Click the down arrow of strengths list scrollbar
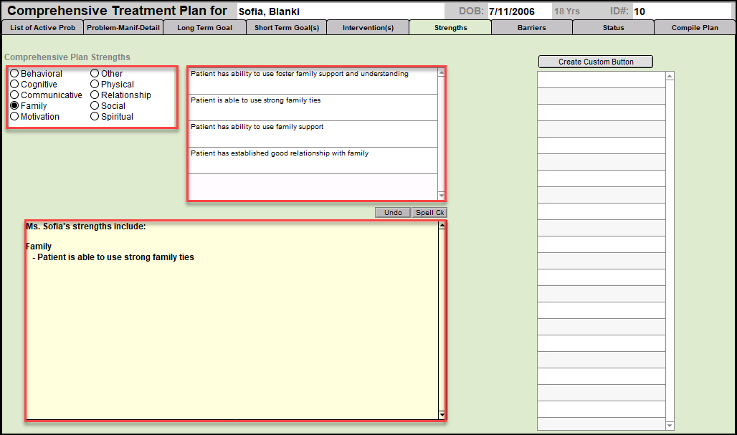Viewport: 737px width, 435px height. point(442,196)
